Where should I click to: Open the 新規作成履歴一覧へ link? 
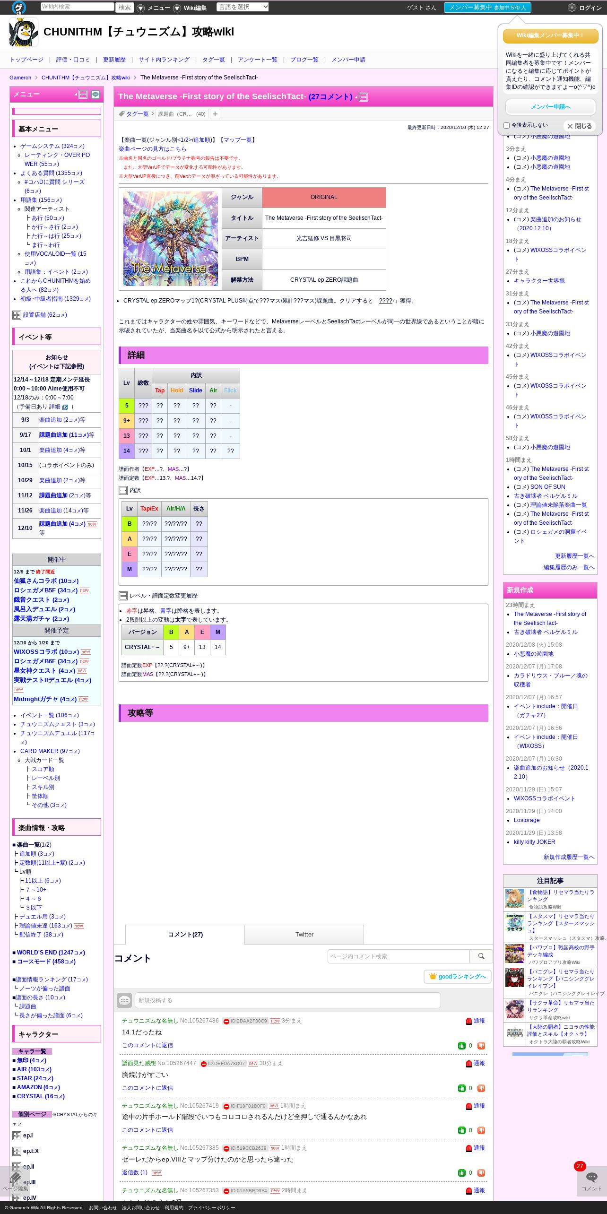(569, 858)
